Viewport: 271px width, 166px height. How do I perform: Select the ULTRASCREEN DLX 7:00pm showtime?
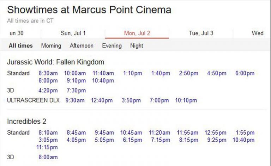[159, 100]
